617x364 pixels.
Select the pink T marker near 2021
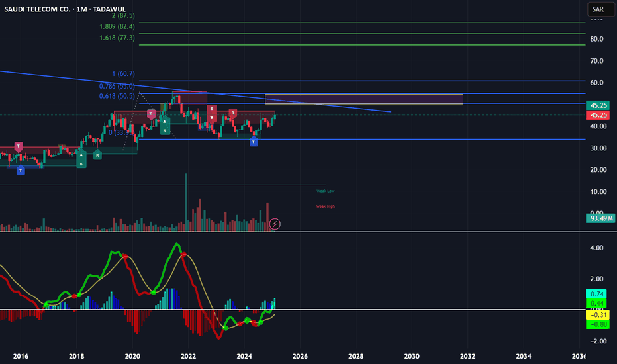(151, 114)
